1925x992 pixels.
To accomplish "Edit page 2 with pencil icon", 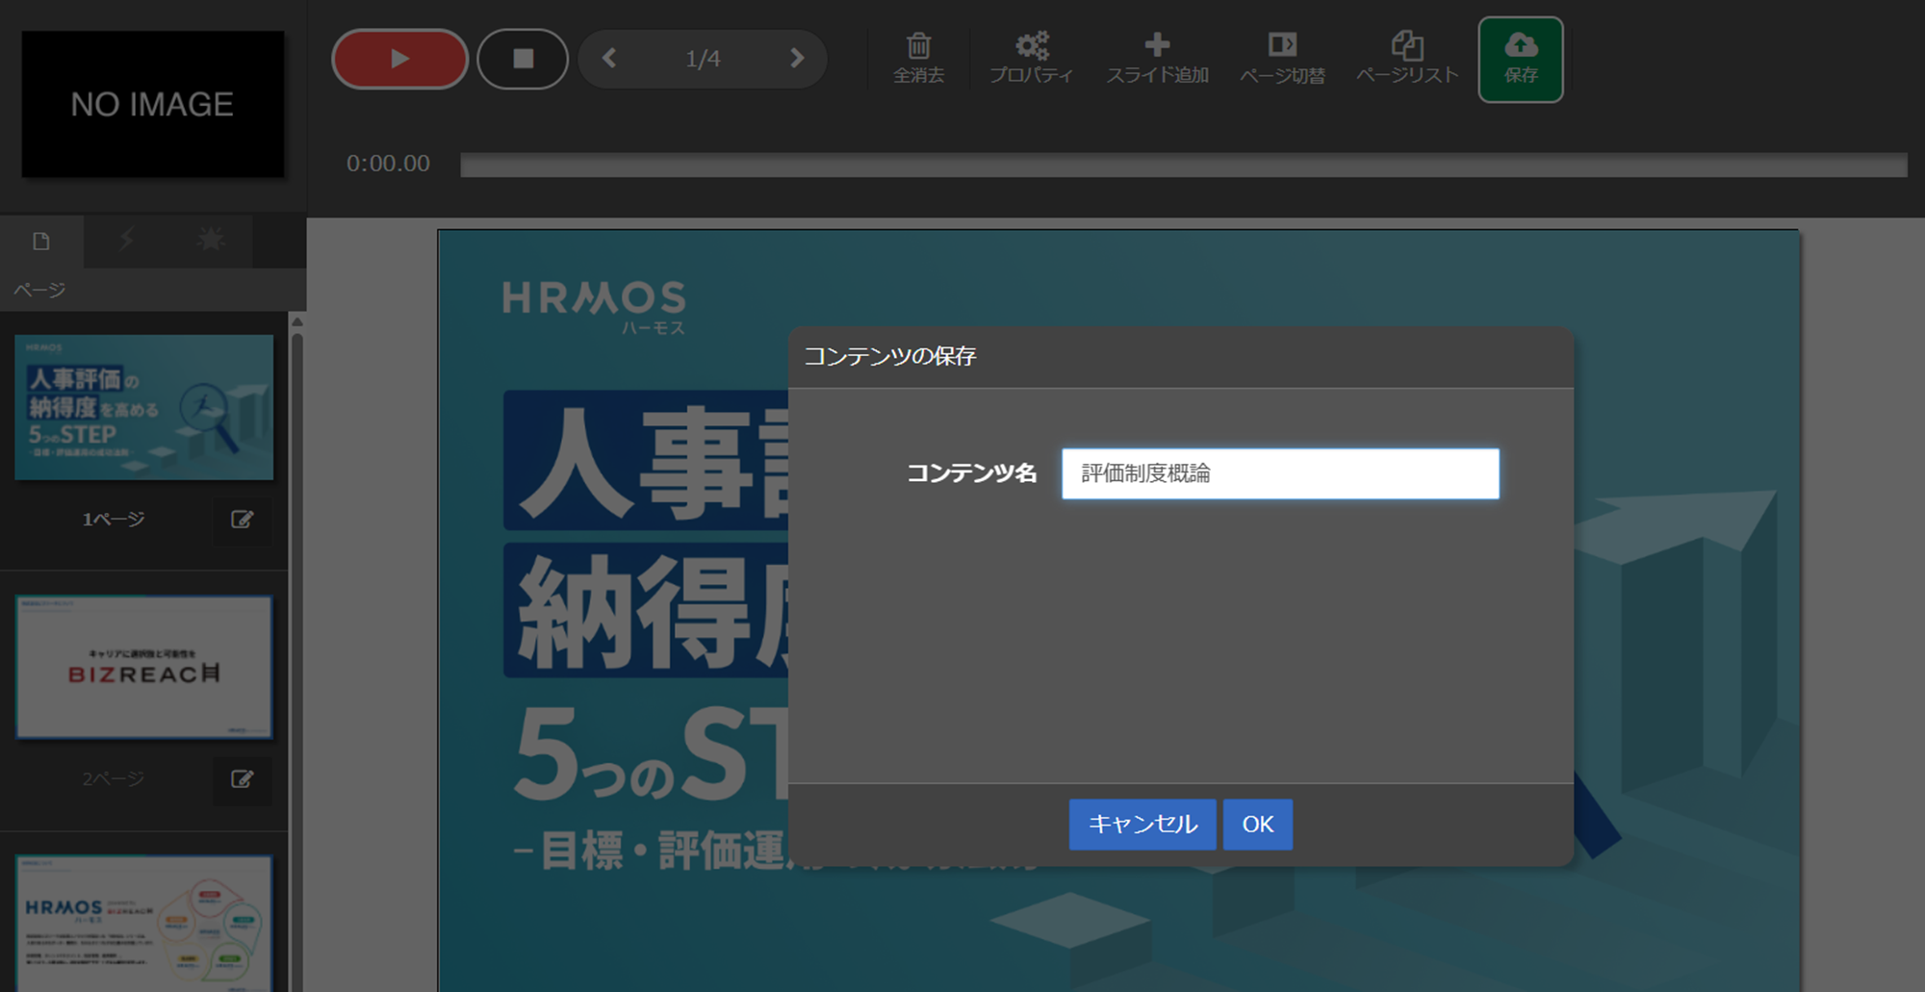I will 242,779.
